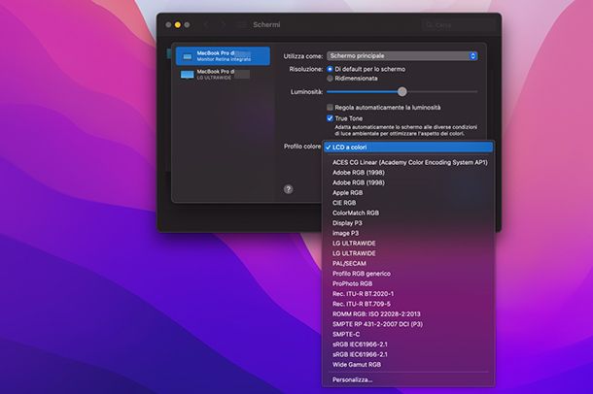Screen dimensions: 593x394
Task: Show all preferences via grid icon
Action: click(241, 25)
